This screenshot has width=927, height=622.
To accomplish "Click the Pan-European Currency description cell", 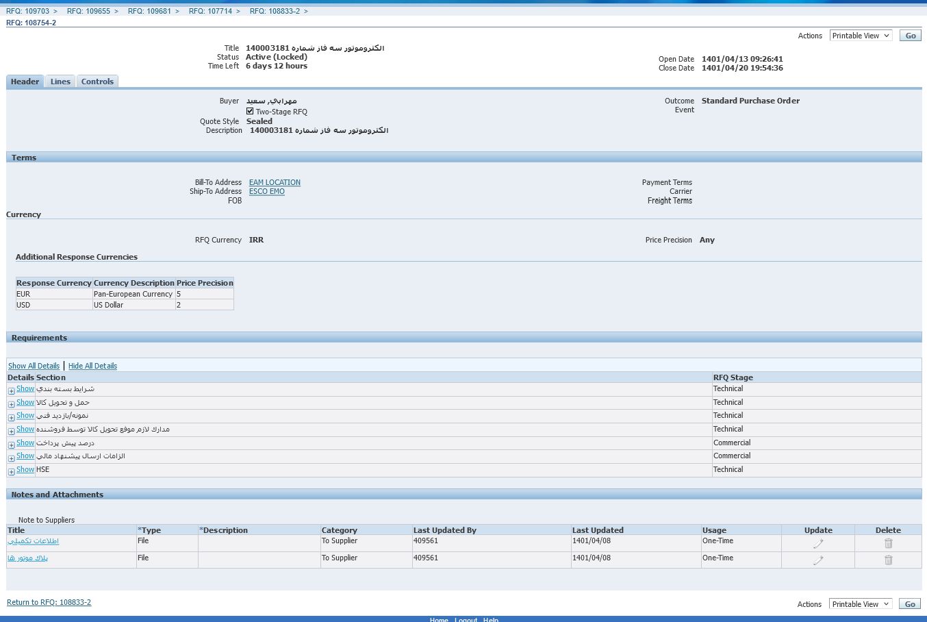I will (134, 294).
